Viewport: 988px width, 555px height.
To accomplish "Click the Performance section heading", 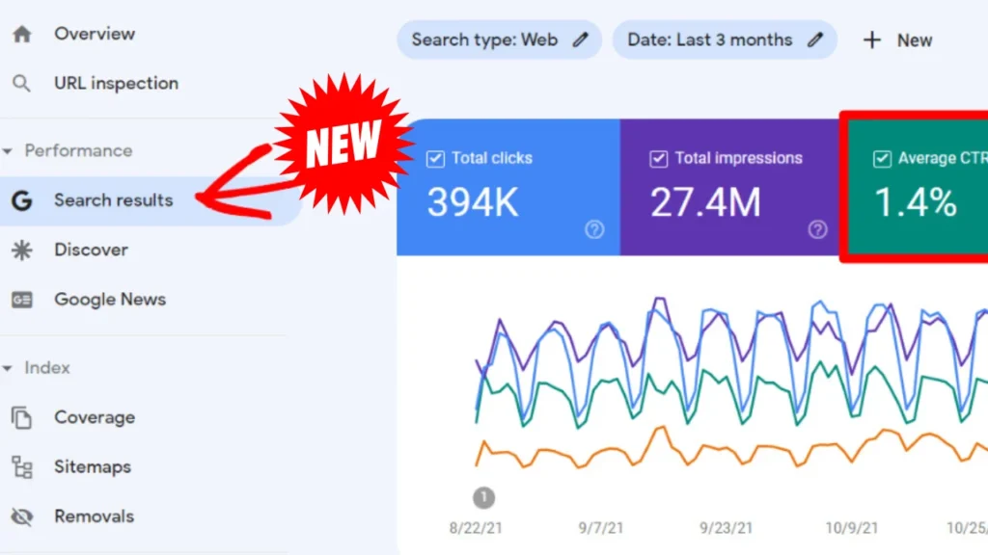I will point(78,151).
